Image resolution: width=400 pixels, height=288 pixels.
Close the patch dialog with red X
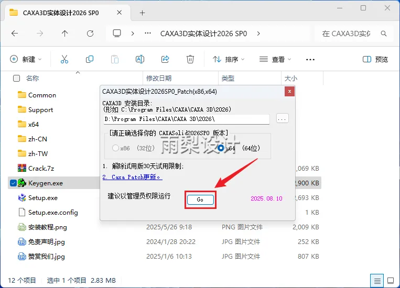click(289, 91)
